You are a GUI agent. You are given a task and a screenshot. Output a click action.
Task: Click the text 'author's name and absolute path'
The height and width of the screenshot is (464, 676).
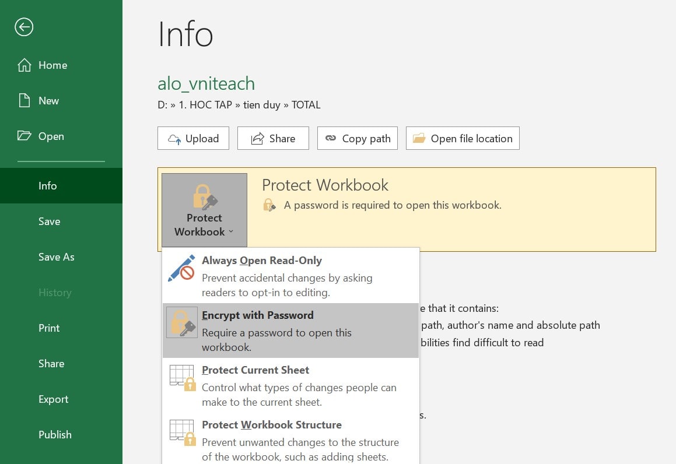(x=523, y=325)
